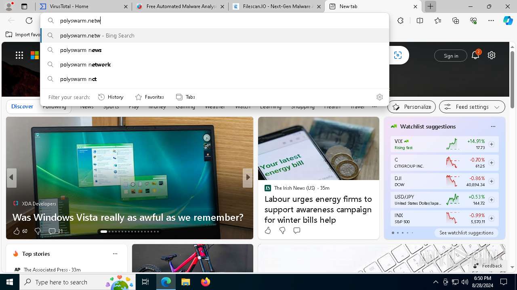This screenshot has width=517, height=290.
Task: Open the Windows Start menu
Action: point(10,282)
